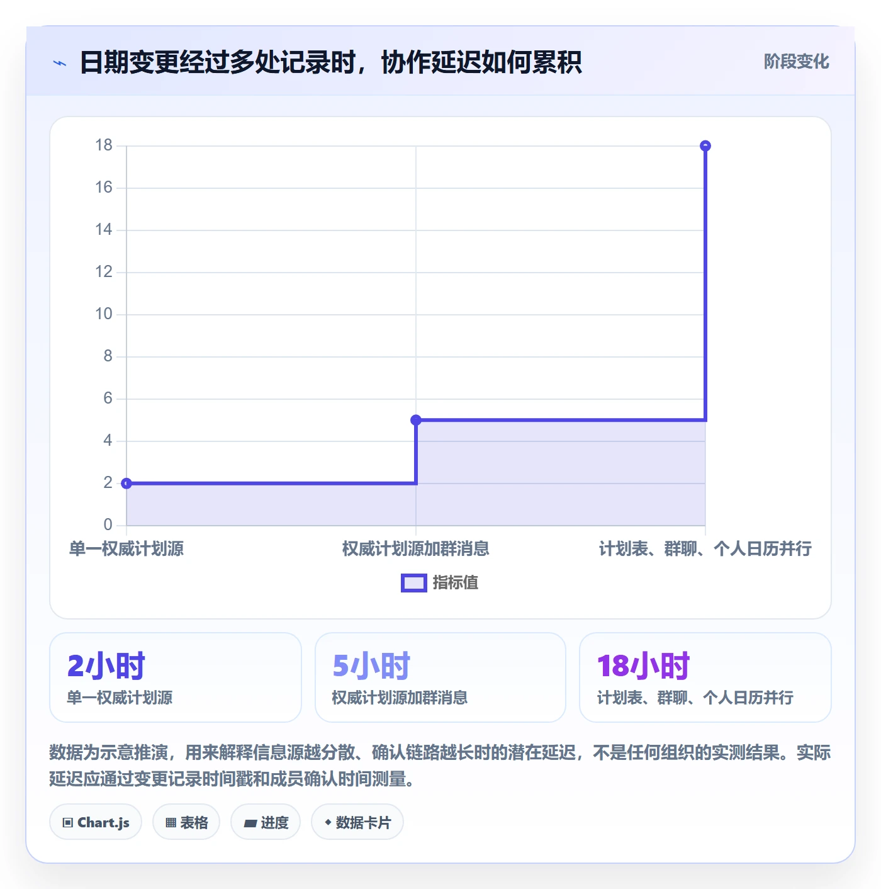Click the grid icon in 表格 tag
This screenshot has width=881, height=889.
[x=171, y=823]
